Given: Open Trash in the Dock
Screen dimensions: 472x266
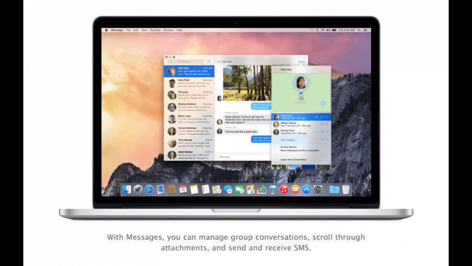Looking at the screenshot, I should (346, 189).
